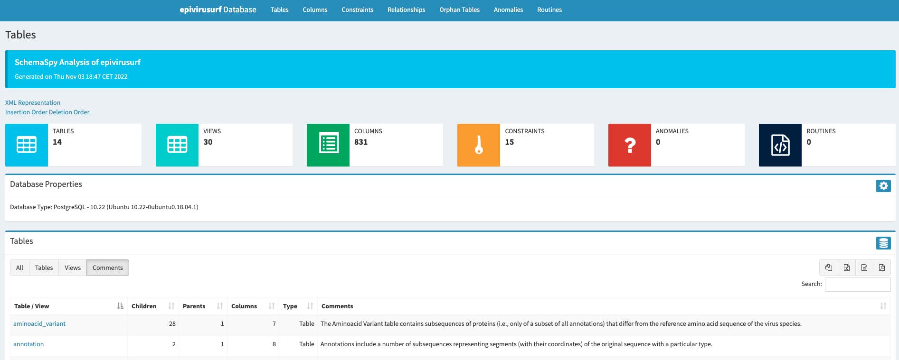Click the green Columns card icon
This screenshot has height=360, width=899.
pos(328,145)
